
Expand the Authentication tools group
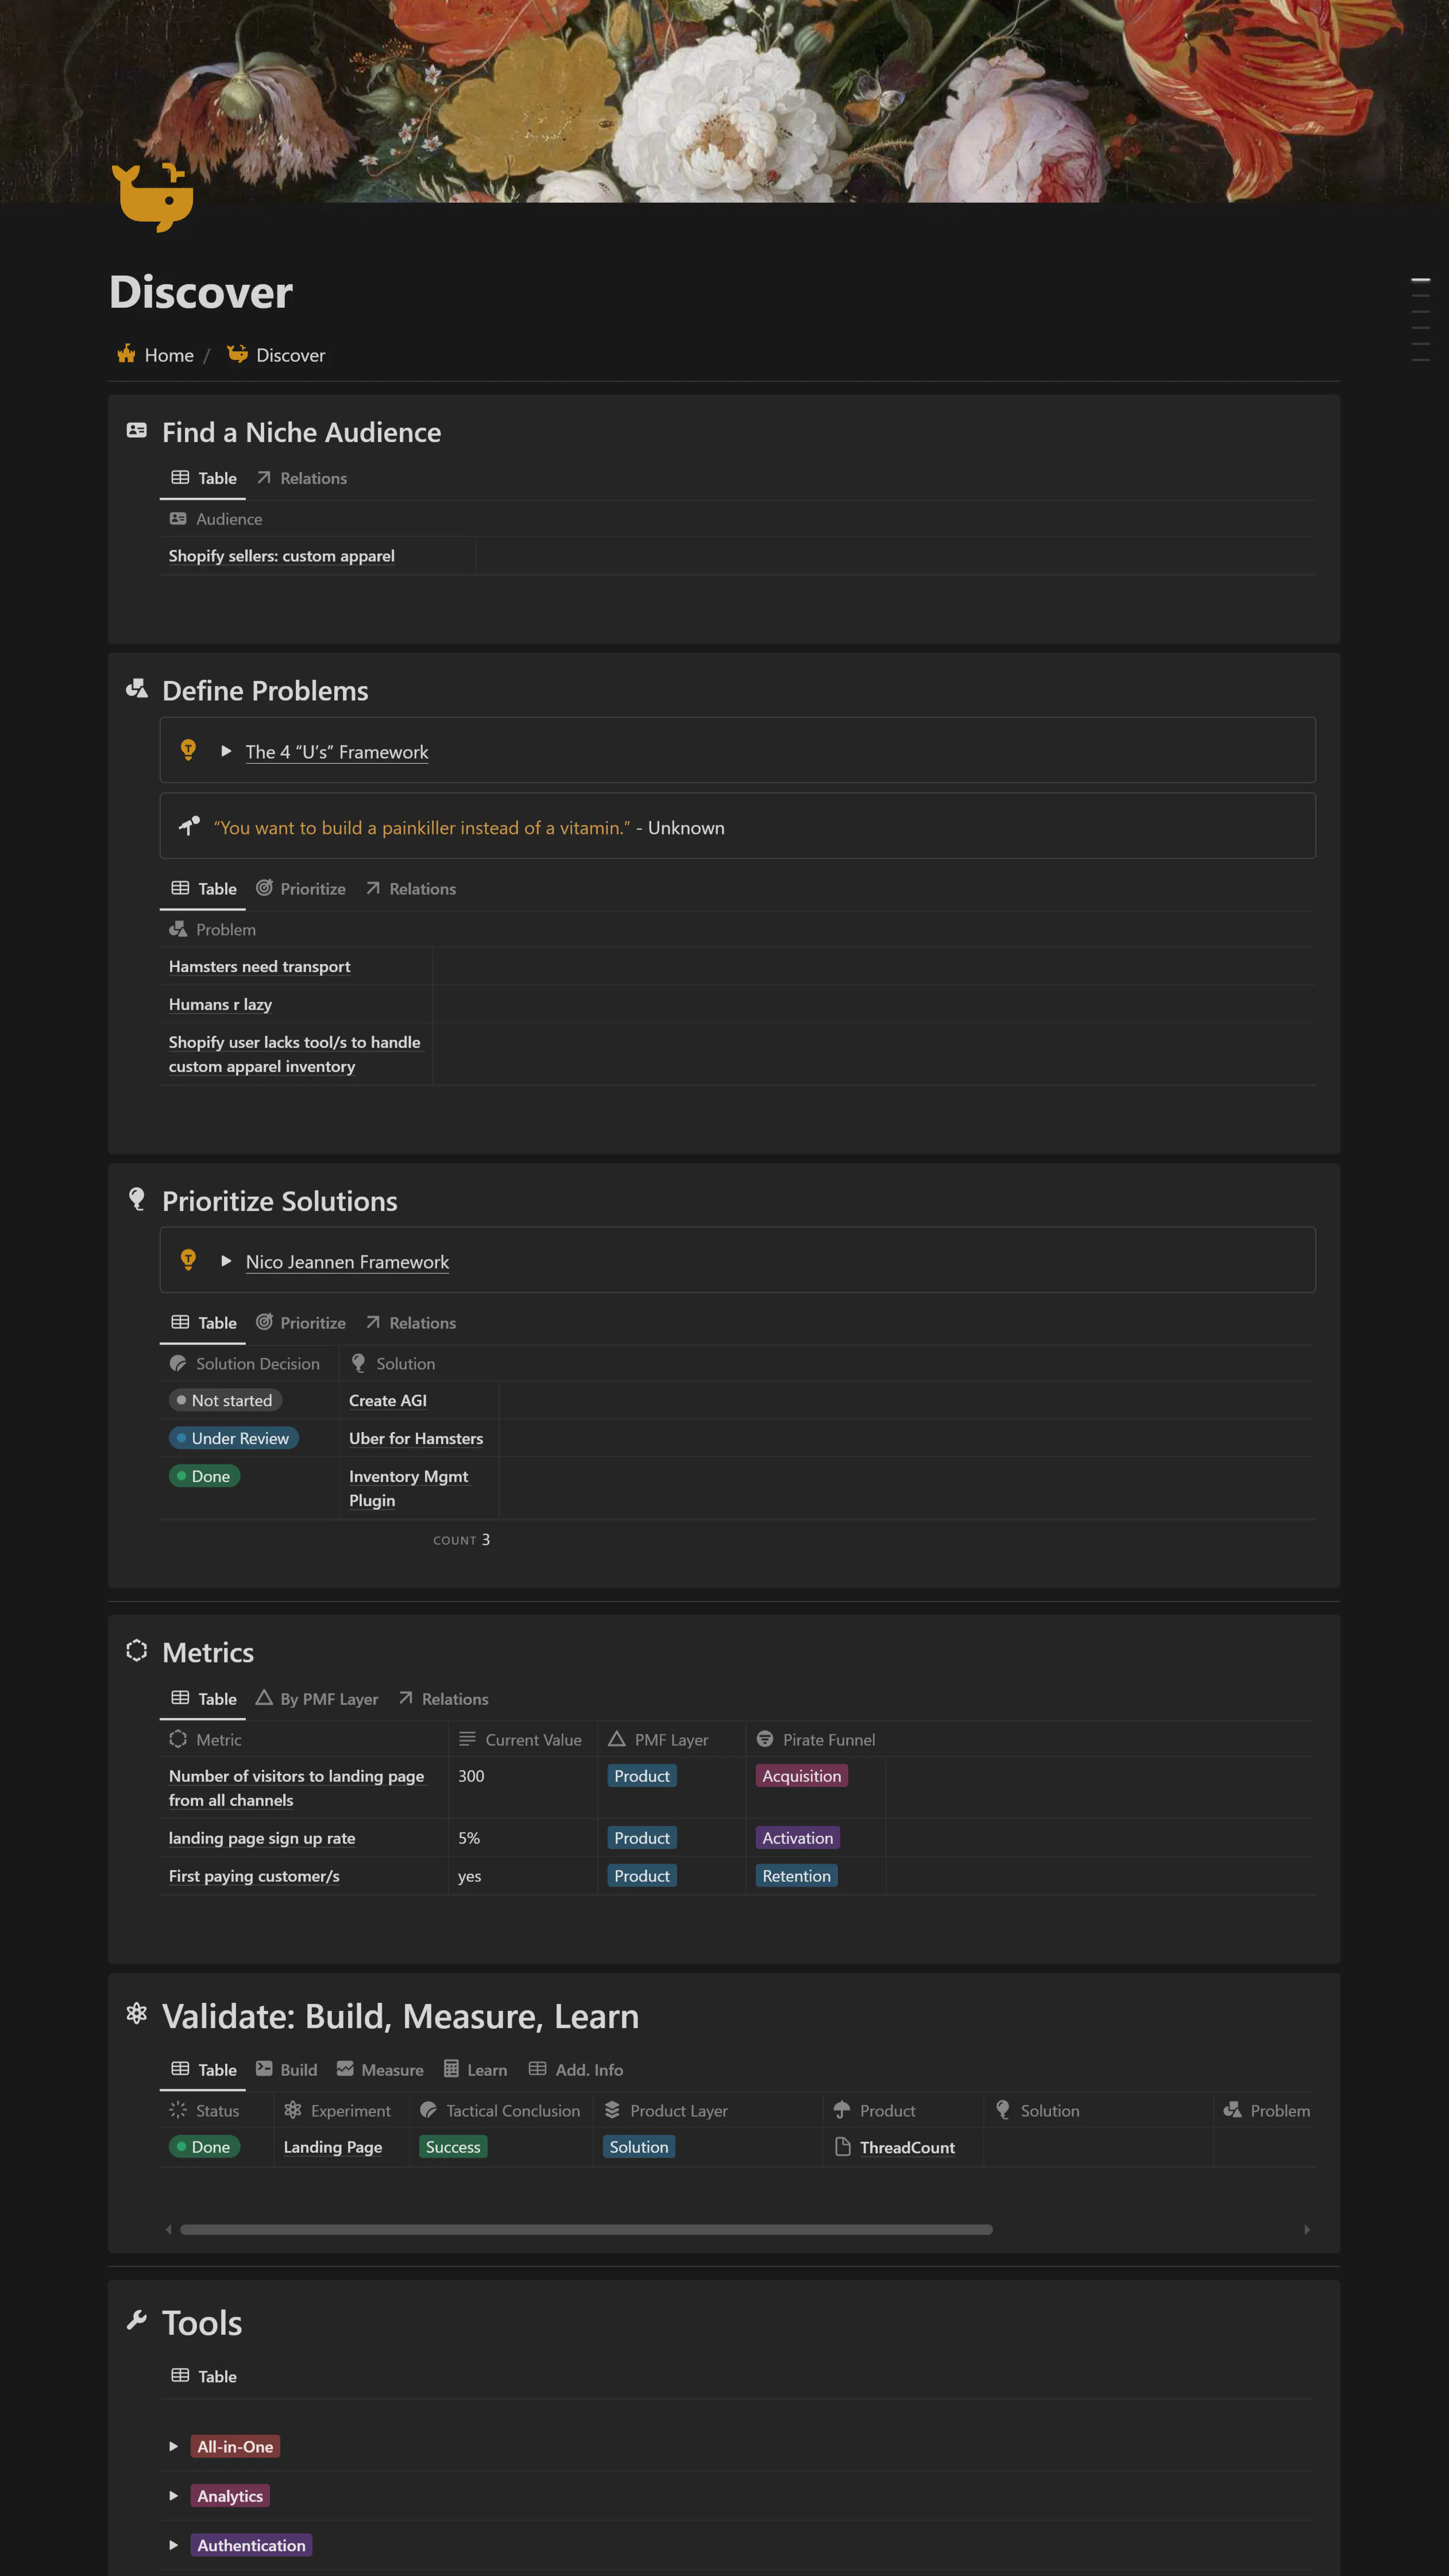tap(173, 2545)
